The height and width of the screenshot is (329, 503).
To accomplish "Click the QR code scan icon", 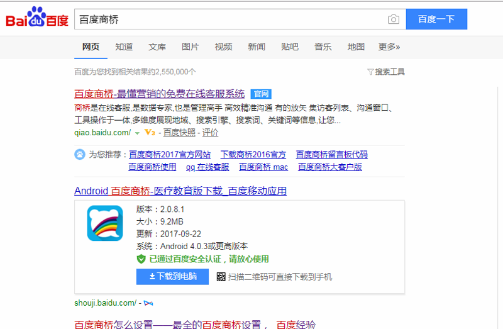I will 221,277.
